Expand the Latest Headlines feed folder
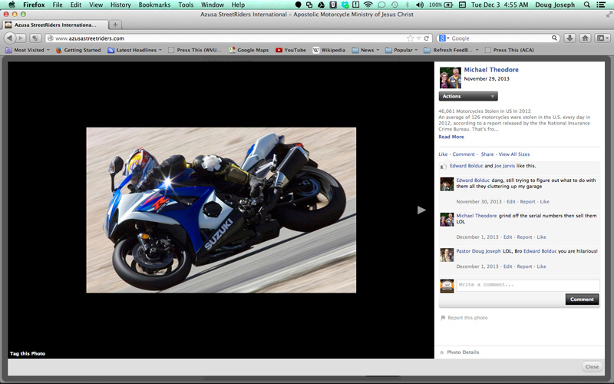Viewport: 614px width, 384px height. [135, 50]
